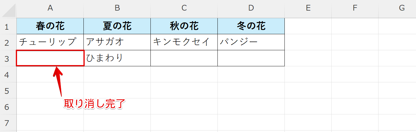Select the アサガオ cell
This screenshot has height=132, width=416.
117,42
